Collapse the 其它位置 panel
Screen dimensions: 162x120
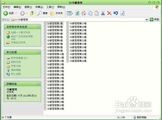(x=38, y=52)
